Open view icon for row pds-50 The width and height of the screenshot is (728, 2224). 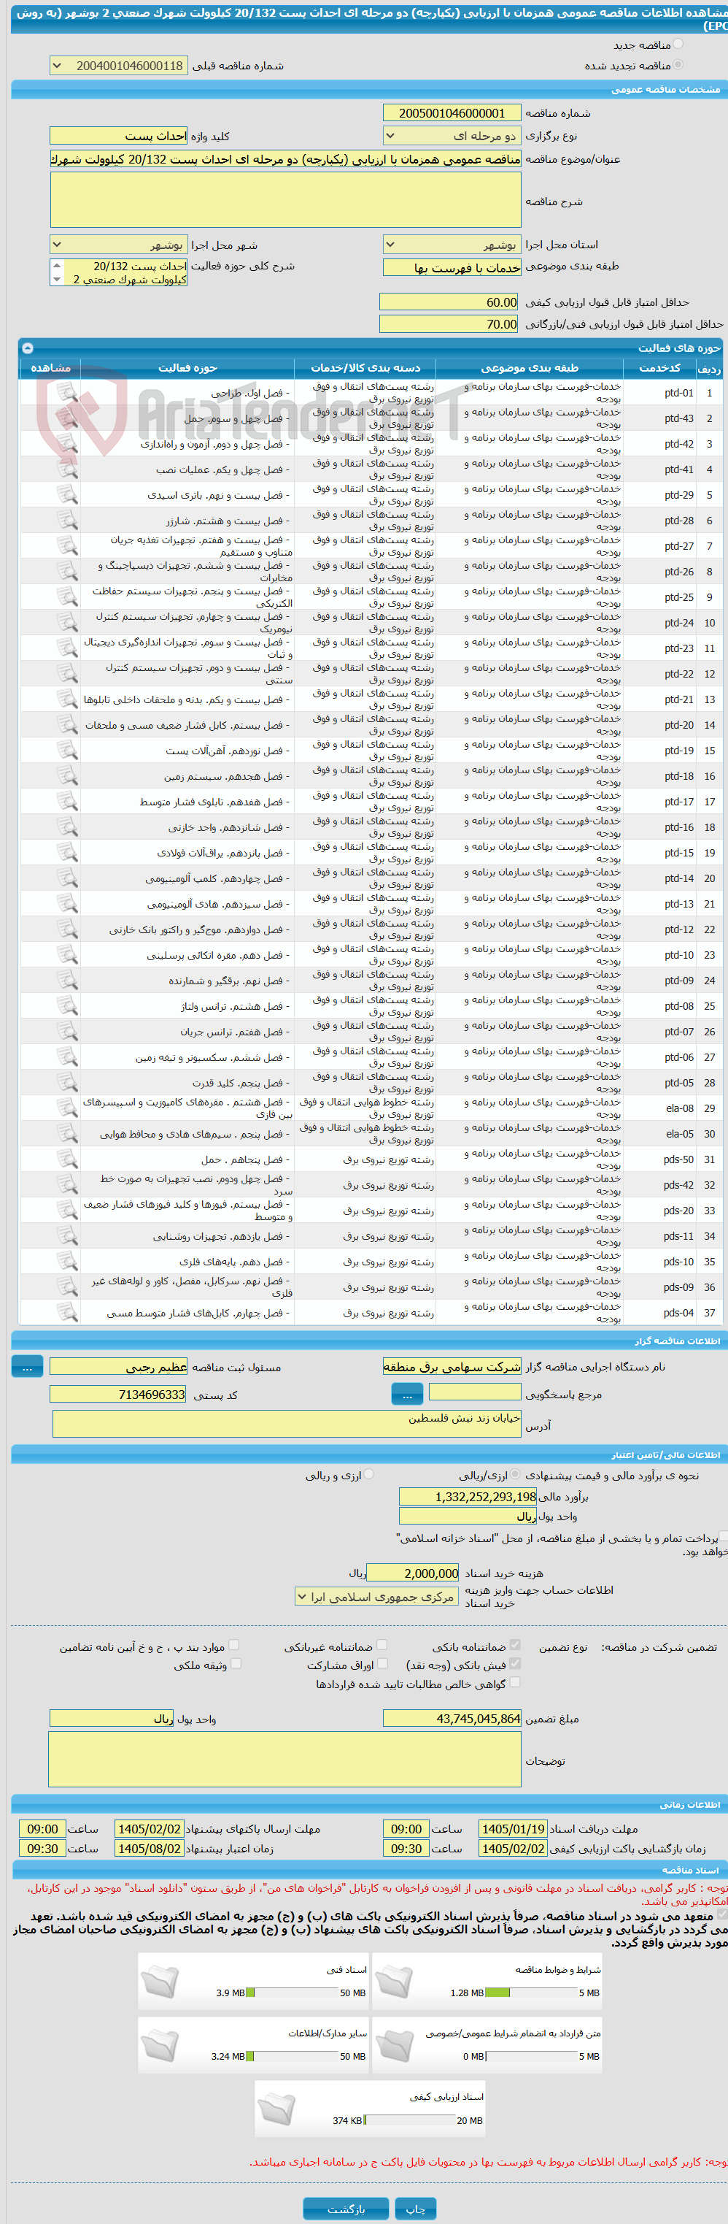pos(66,1159)
